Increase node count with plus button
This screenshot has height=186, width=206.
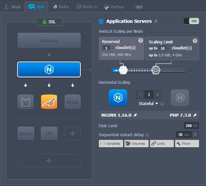pyautogui.click(x=158, y=94)
